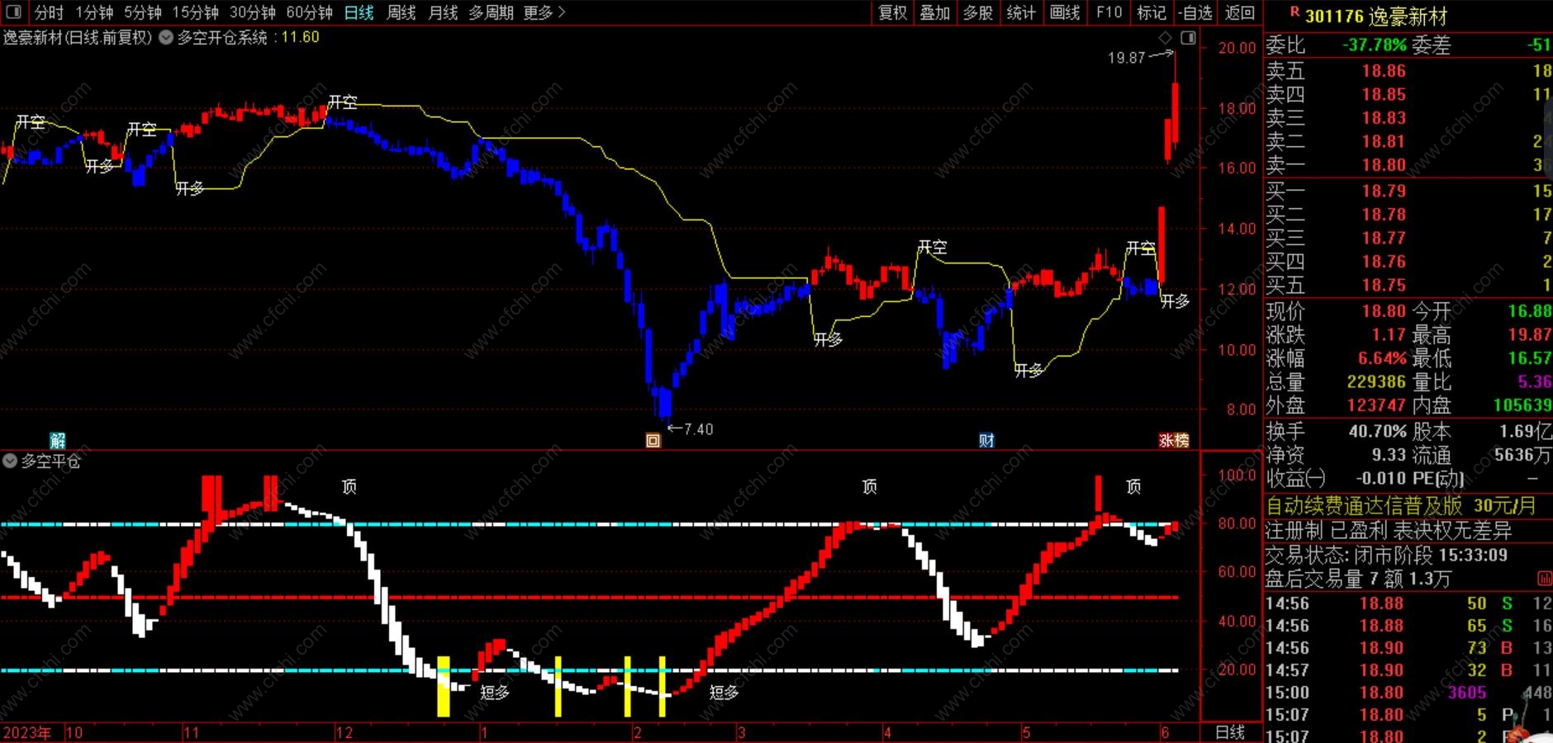
Task: Open the trade detail icon beside 盘后交易量
Action: 1544,578
